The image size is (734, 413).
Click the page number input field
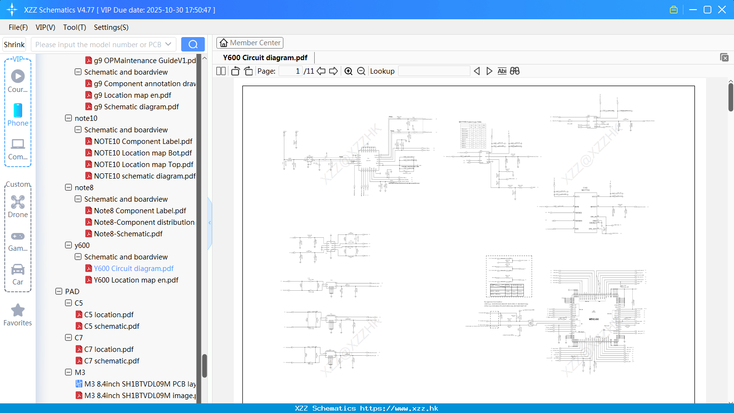[290, 71]
